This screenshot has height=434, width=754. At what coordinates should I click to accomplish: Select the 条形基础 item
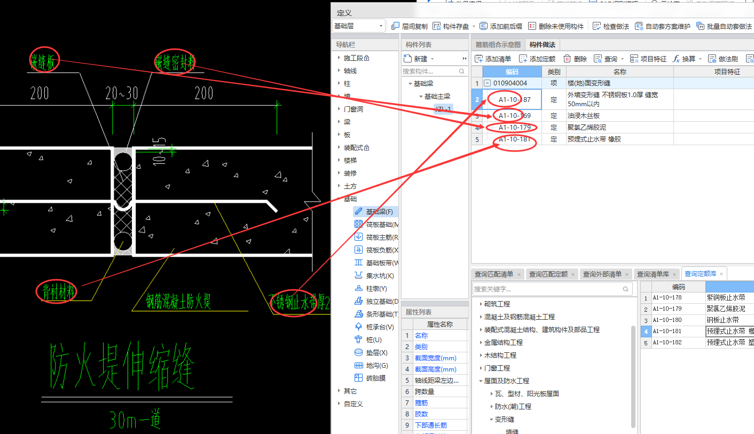376,314
